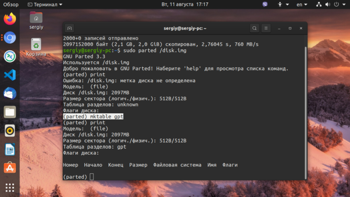This screenshot has width=350, height=197.
Task: Open the Files manager from dock
Action: pyautogui.click(x=10, y=112)
